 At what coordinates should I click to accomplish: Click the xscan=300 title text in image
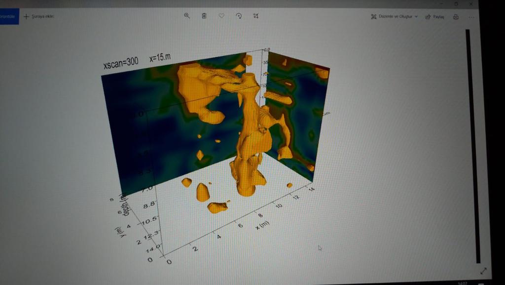120,64
